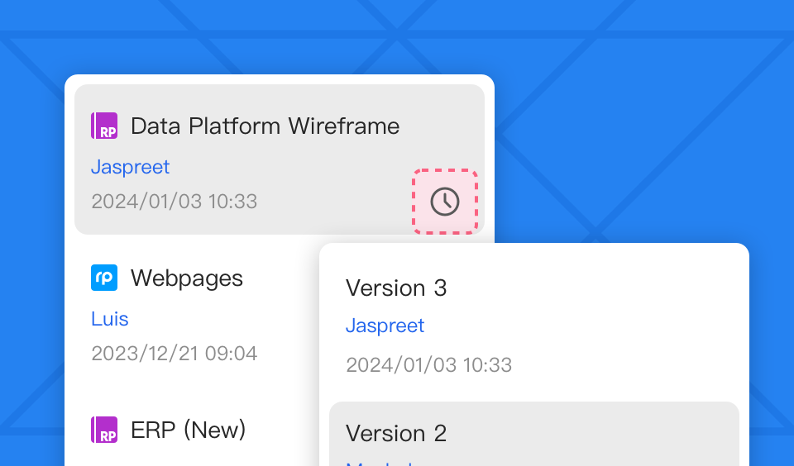Click Jaspreet author link under Version 3
The image size is (794, 466).
pos(385,326)
